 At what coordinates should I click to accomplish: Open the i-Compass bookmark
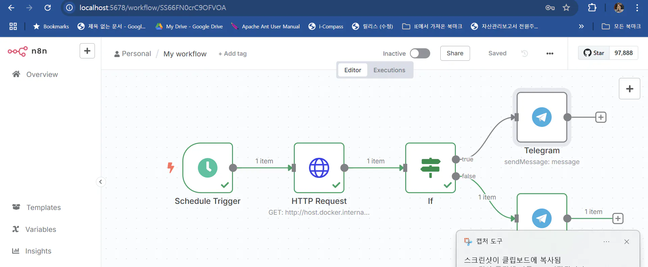point(326,26)
